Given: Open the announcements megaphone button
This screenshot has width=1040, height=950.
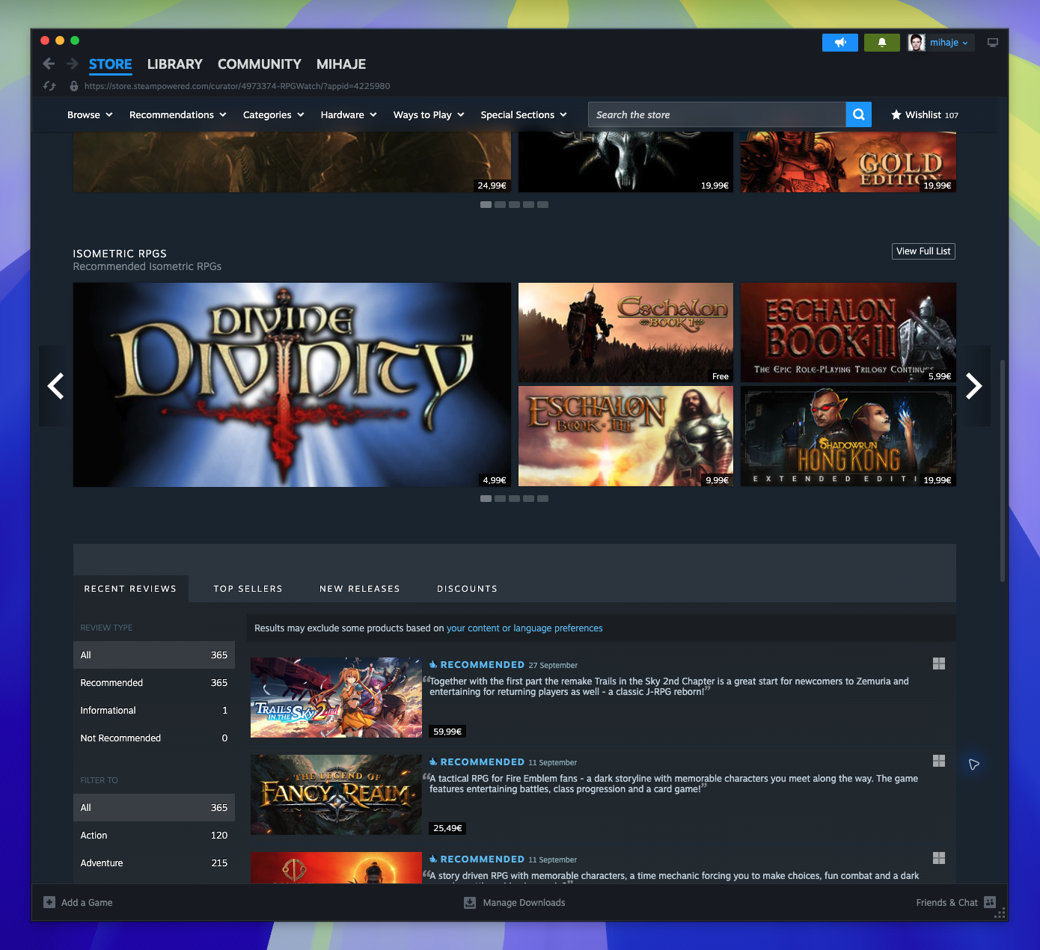Looking at the screenshot, I should click(x=840, y=43).
